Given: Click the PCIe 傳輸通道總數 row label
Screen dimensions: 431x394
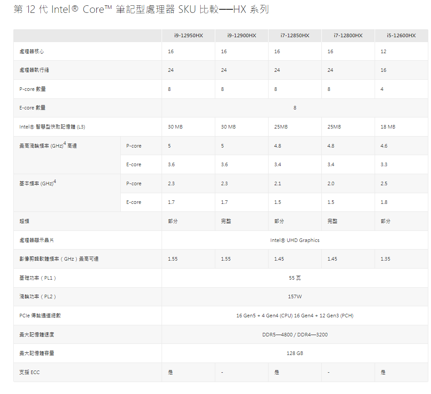Looking at the screenshot, I should coord(40,316).
